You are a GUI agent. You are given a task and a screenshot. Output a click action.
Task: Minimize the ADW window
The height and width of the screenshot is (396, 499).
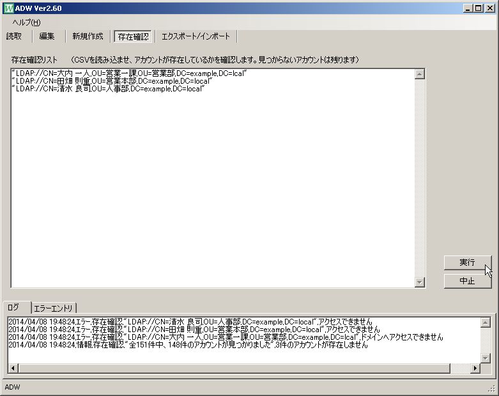(468, 8)
